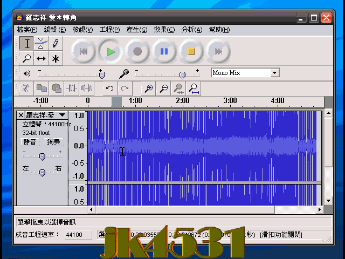The width and height of the screenshot is (345, 259).
Task: Select the Multi-tool asterisk
Action: coord(56,58)
